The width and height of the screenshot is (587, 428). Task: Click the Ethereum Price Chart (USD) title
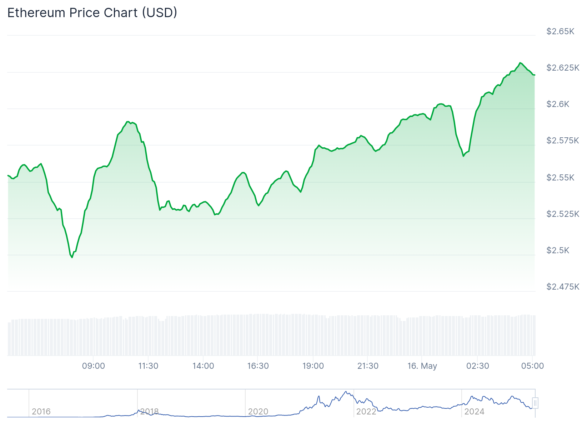[x=92, y=12]
